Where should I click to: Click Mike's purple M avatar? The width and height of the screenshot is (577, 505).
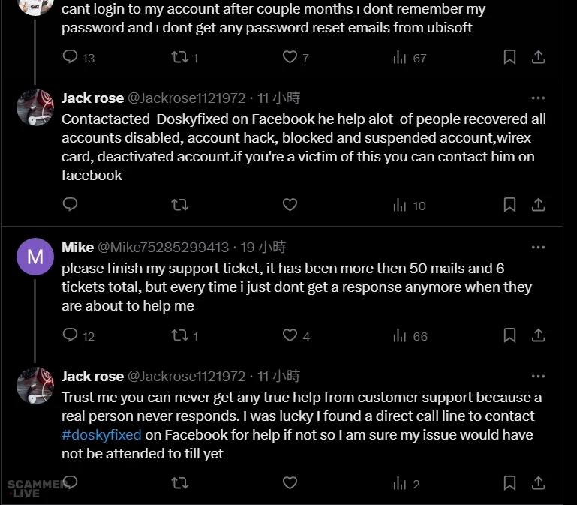click(x=35, y=257)
